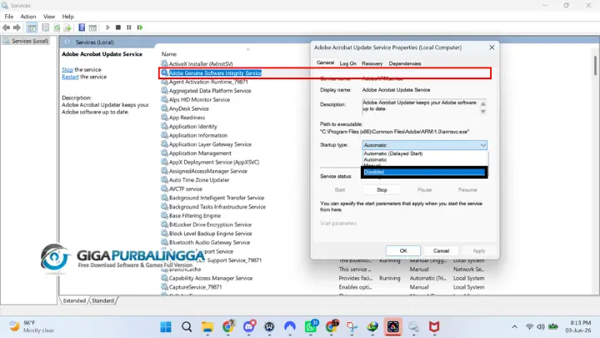
Task: Sort by the Name column header
Action: (169, 54)
